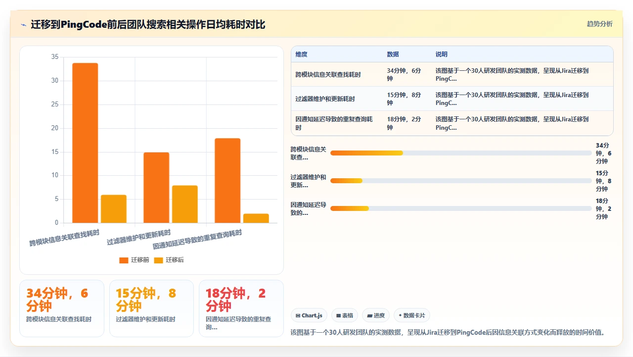
Task: Click table cell 跨模块信息关联查找耗时
Action: tap(328, 75)
